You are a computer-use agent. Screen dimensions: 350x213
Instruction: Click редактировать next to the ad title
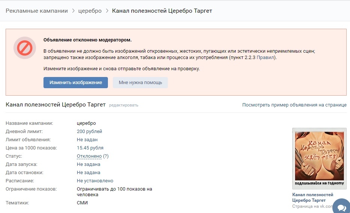tap(124, 105)
